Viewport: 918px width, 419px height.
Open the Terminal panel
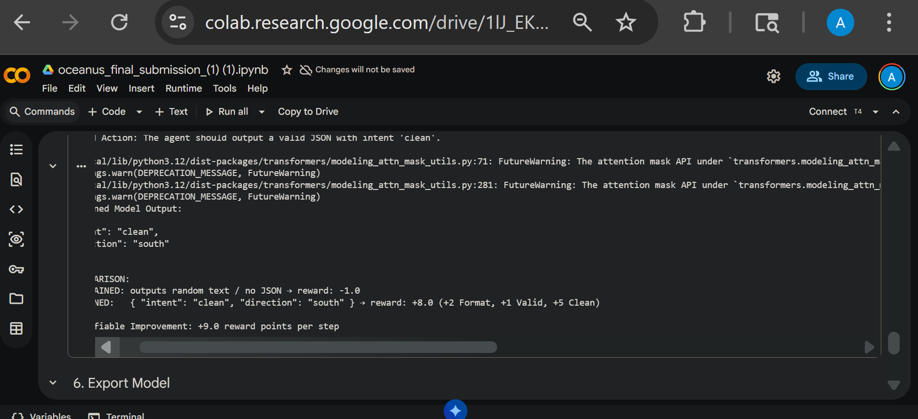click(116, 416)
